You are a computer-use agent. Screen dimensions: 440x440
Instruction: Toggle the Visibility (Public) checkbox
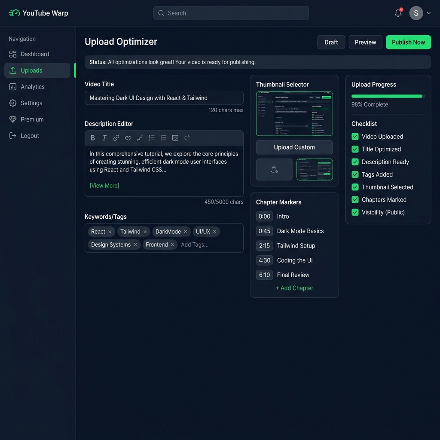355,212
